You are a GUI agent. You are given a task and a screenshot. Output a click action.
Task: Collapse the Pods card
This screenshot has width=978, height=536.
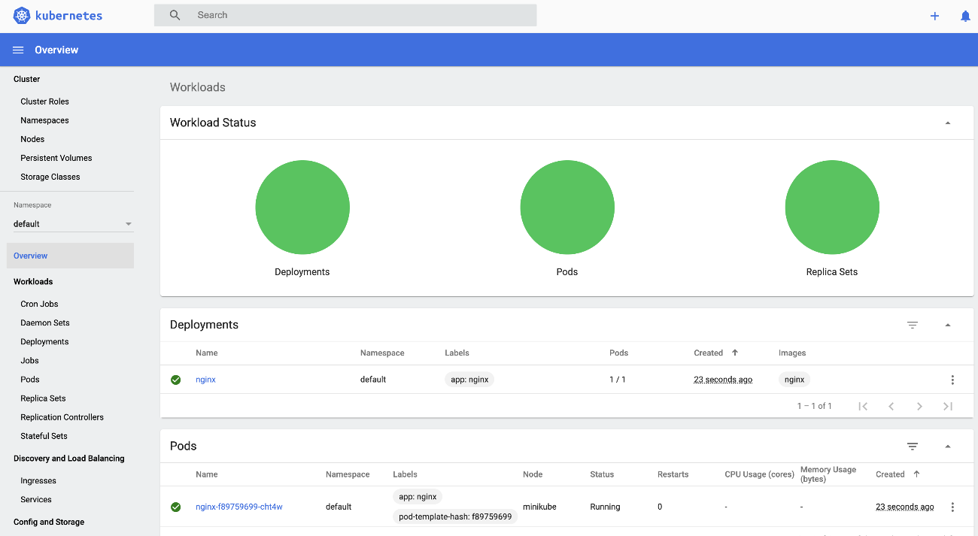click(x=948, y=447)
